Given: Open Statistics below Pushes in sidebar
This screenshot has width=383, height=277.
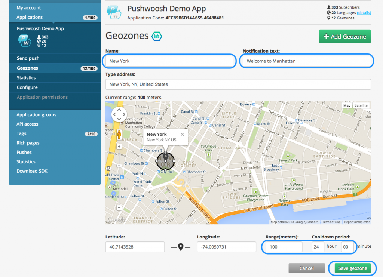Looking at the screenshot, I should coord(26,161).
